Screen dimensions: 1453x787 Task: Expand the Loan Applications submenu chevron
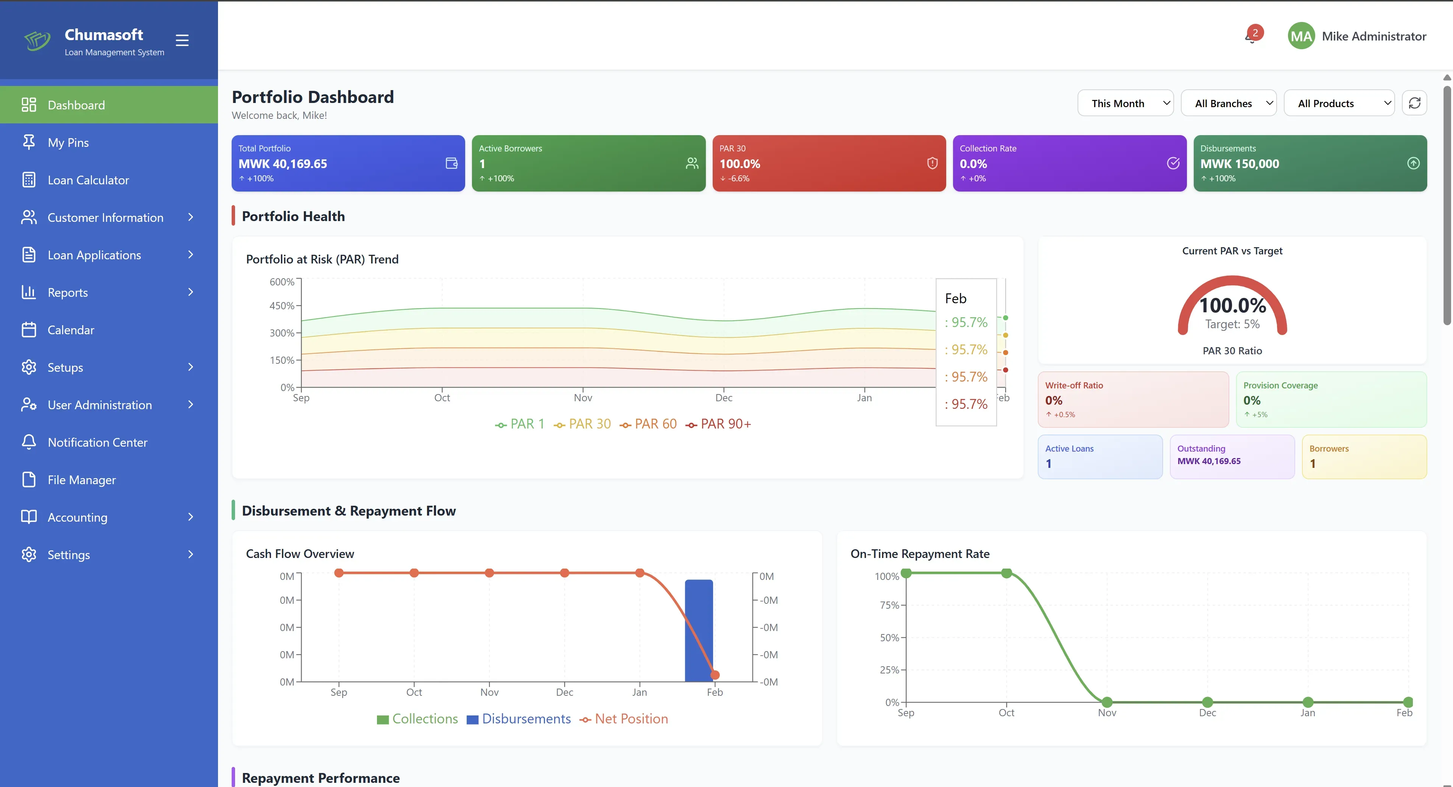(191, 255)
